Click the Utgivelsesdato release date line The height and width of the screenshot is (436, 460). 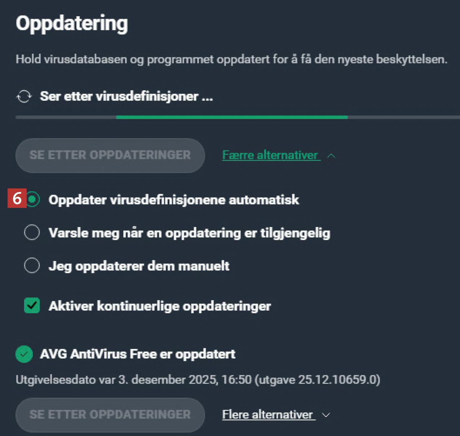pyautogui.click(x=198, y=380)
